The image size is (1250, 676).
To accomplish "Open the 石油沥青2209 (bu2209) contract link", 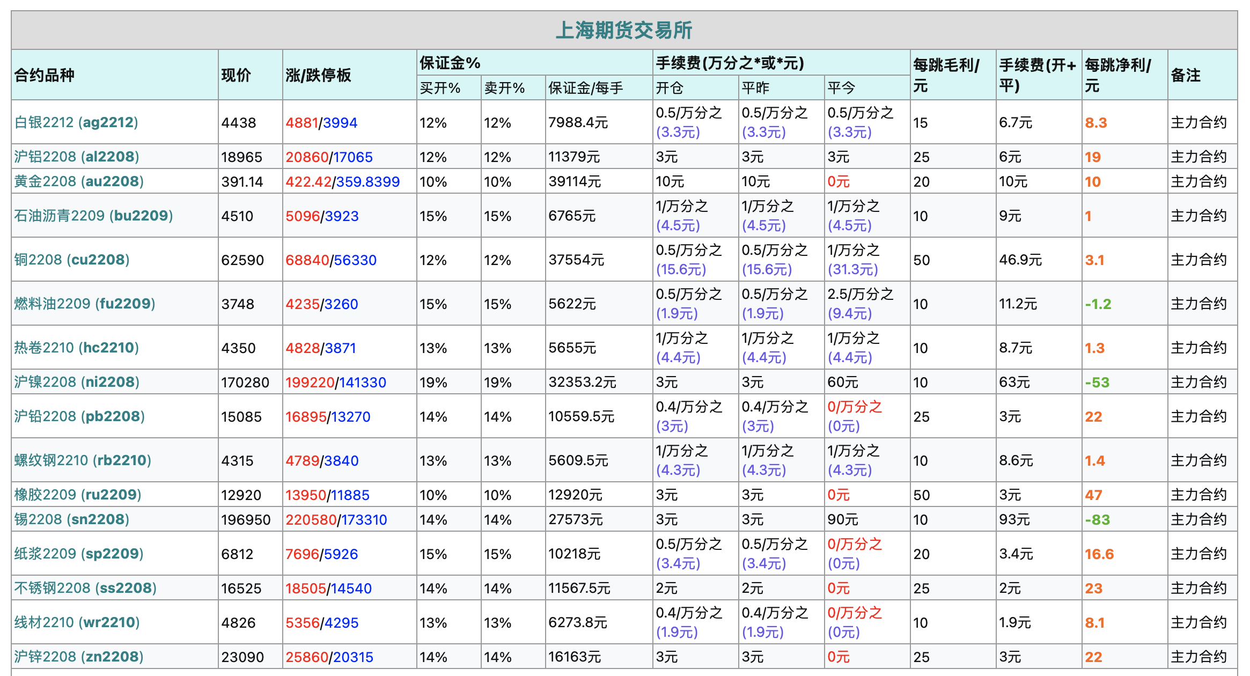I will 93,216.
